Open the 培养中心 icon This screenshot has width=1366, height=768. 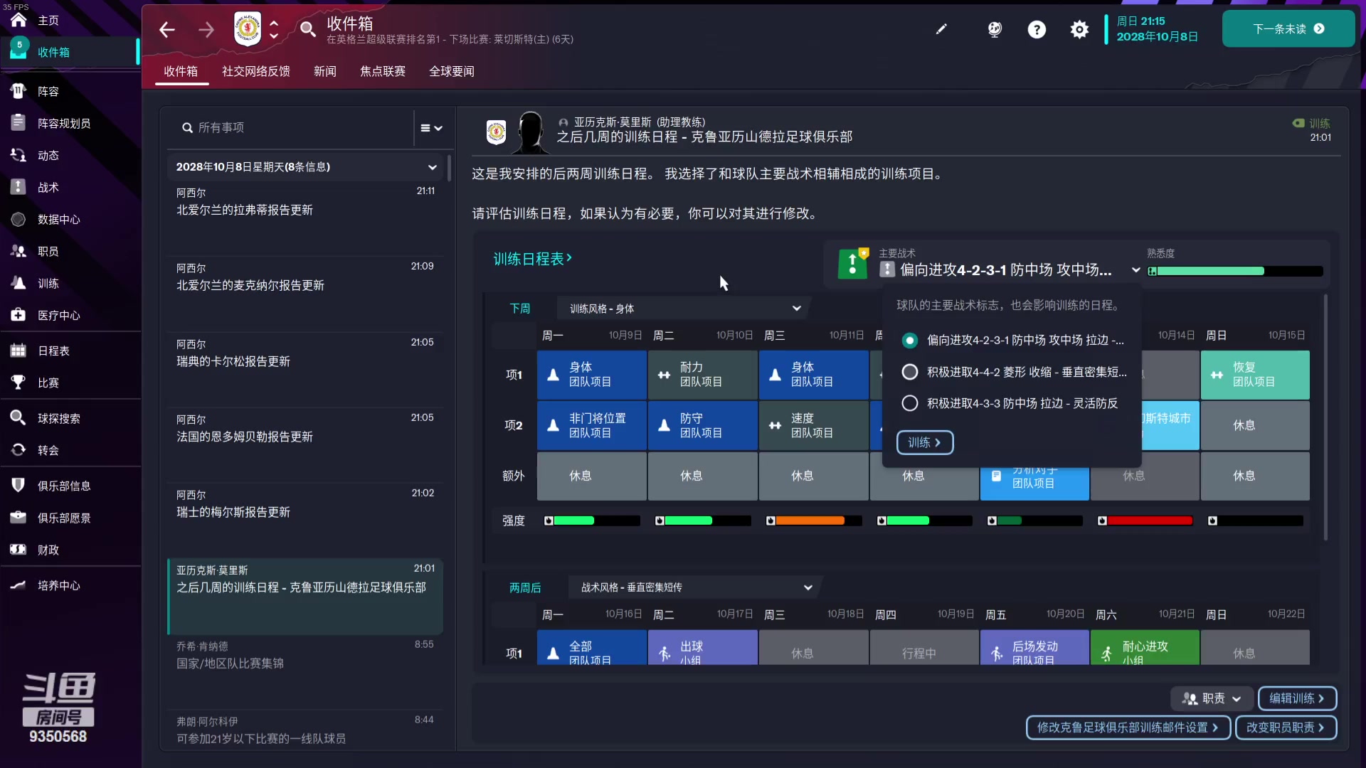click(x=18, y=585)
